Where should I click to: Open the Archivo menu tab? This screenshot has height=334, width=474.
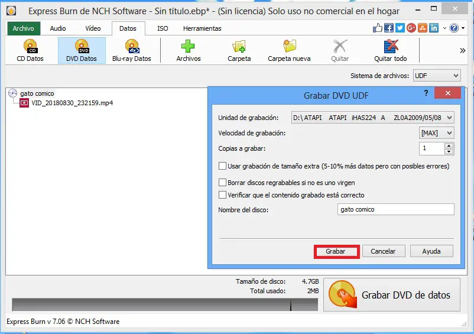(x=24, y=28)
